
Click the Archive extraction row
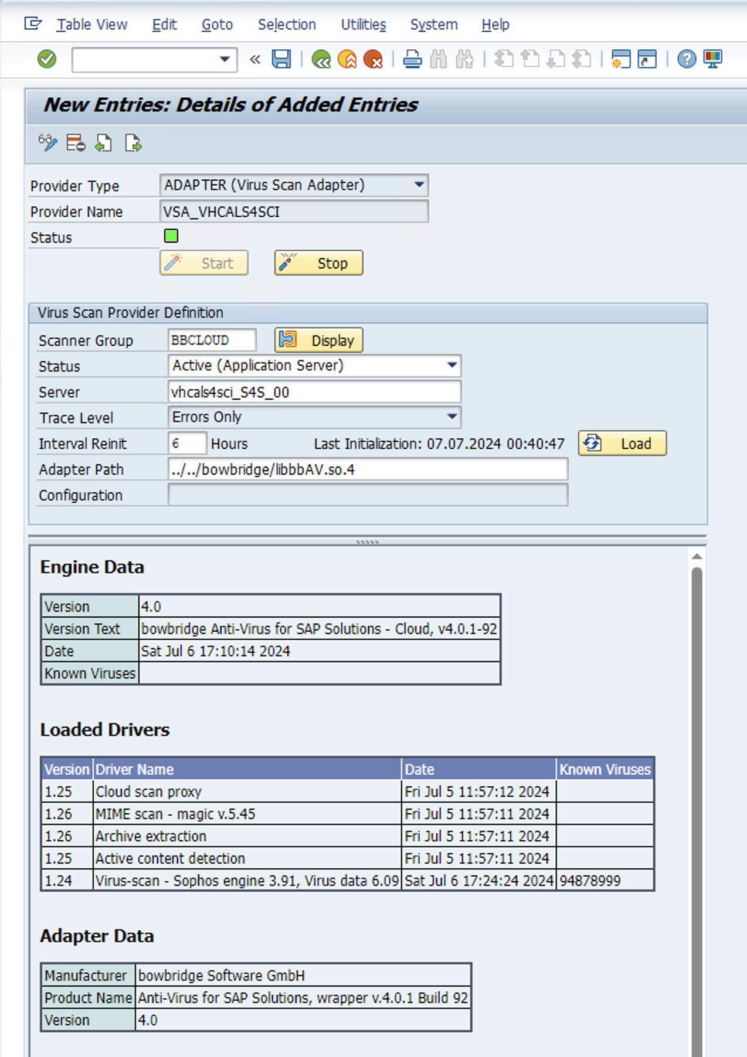click(x=348, y=836)
